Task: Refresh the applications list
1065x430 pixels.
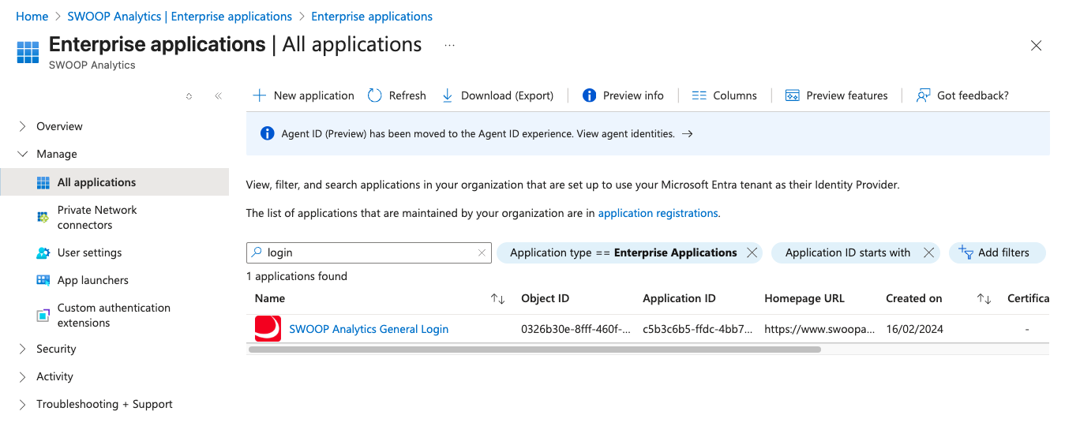Action: pos(397,95)
